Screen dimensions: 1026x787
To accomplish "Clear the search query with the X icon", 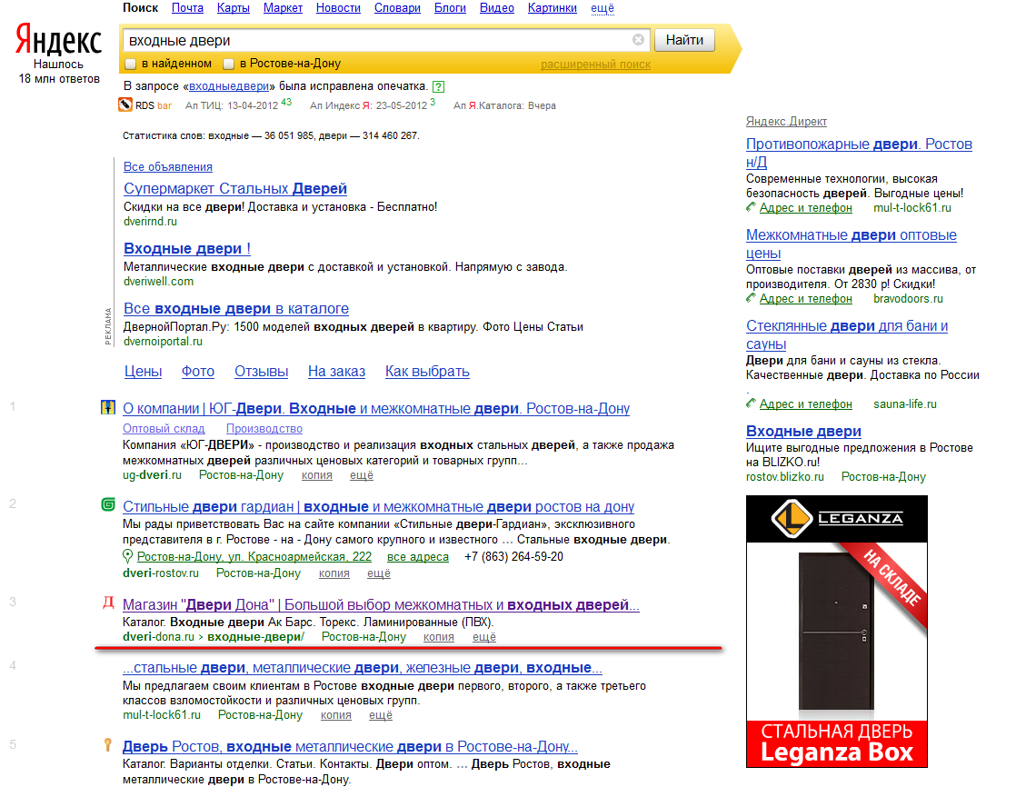I will (x=638, y=40).
